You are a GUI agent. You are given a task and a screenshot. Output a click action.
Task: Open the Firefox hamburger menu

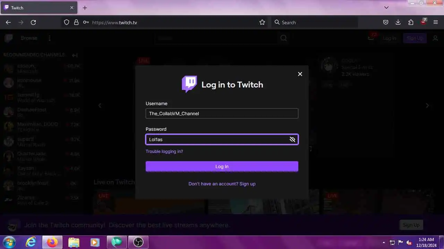[x=436, y=22]
